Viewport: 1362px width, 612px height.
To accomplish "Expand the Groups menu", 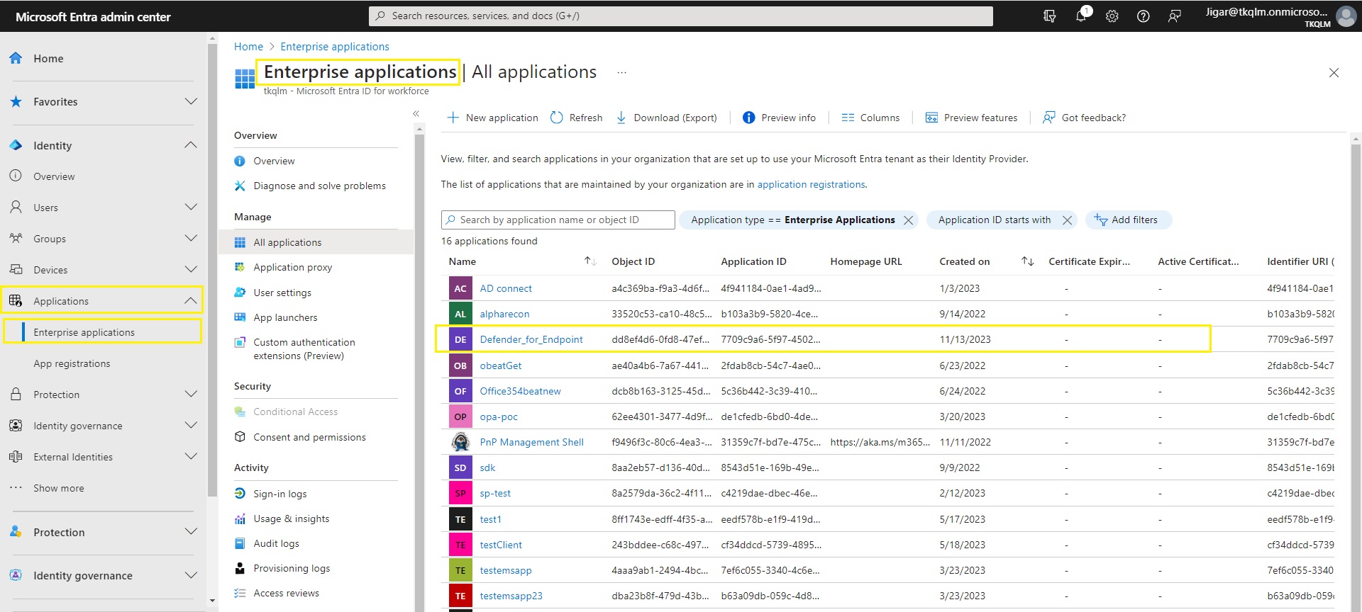I will click(x=191, y=238).
